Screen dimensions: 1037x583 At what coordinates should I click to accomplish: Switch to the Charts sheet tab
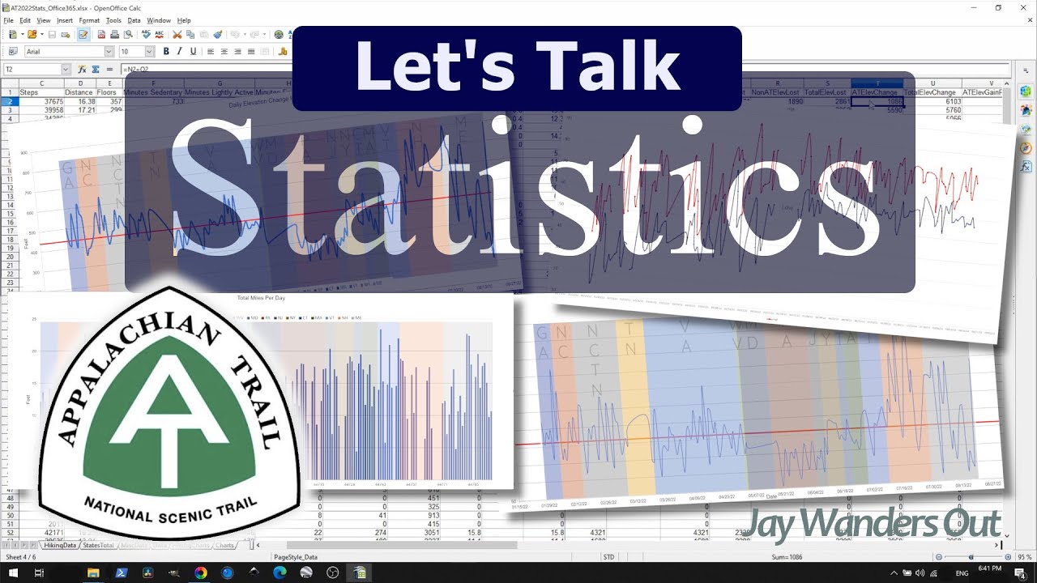pos(224,545)
